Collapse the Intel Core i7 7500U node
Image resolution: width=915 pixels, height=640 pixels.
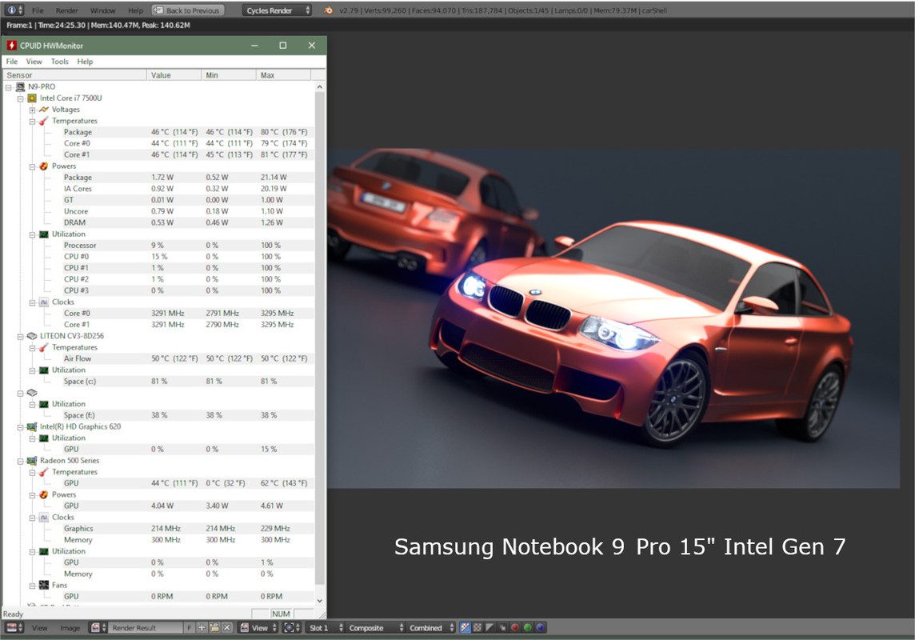[21, 98]
